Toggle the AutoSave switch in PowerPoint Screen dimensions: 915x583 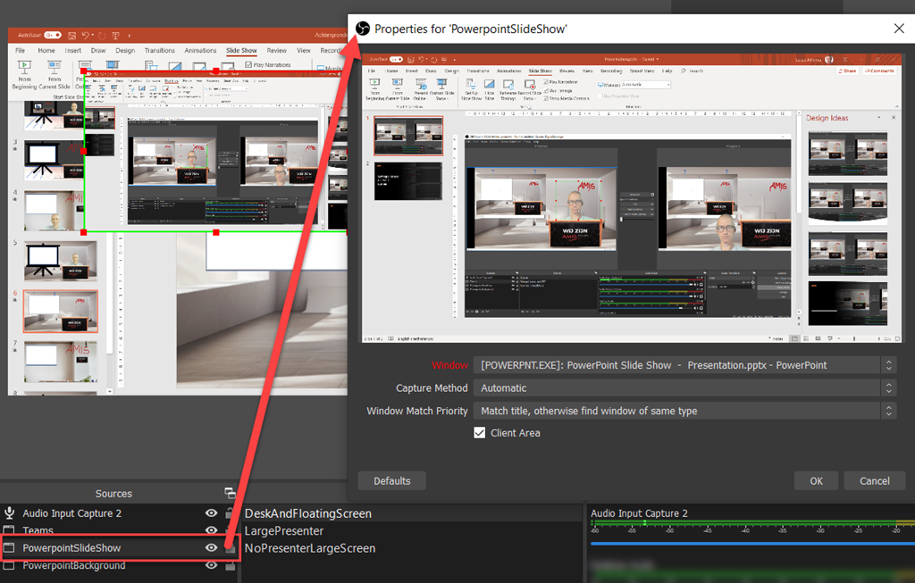pos(52,35)
